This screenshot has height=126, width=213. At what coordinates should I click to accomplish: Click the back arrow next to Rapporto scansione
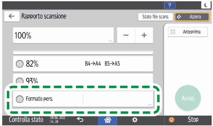[x=12, y=17]
